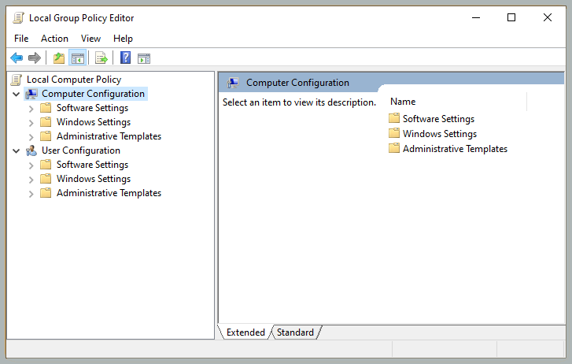
Task: Expand Windows Settings under User Configuration
Action: pos(31,180)
